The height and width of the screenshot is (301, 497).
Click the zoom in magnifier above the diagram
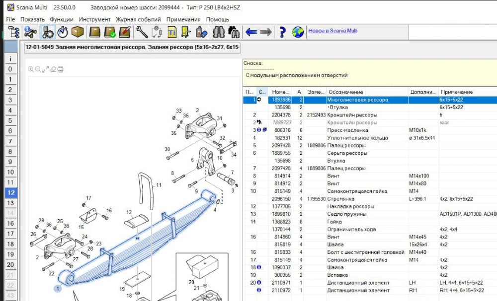[31, 69]
